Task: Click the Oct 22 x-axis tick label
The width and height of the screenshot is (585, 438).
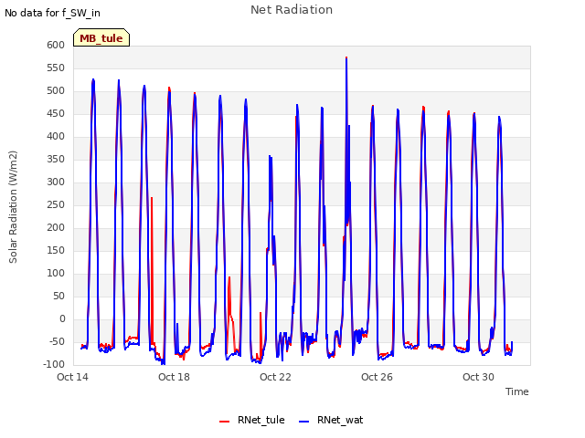Action: [275, 377]
